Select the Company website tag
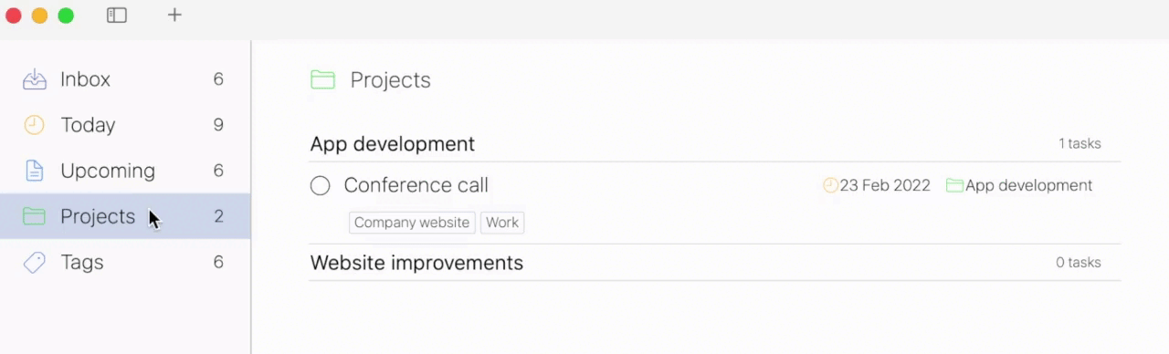The height and width of the screenshot is (354, 1169). [x=412, y=223]
